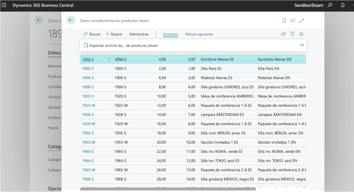Open the 1929-W product link
This screenshot has height=193, width=354.
[x=88, y=124]
